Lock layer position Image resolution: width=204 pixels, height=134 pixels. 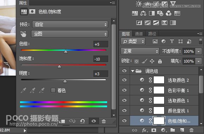152,61
